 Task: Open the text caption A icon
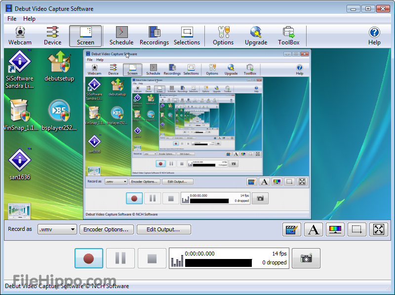pos(314,229)
